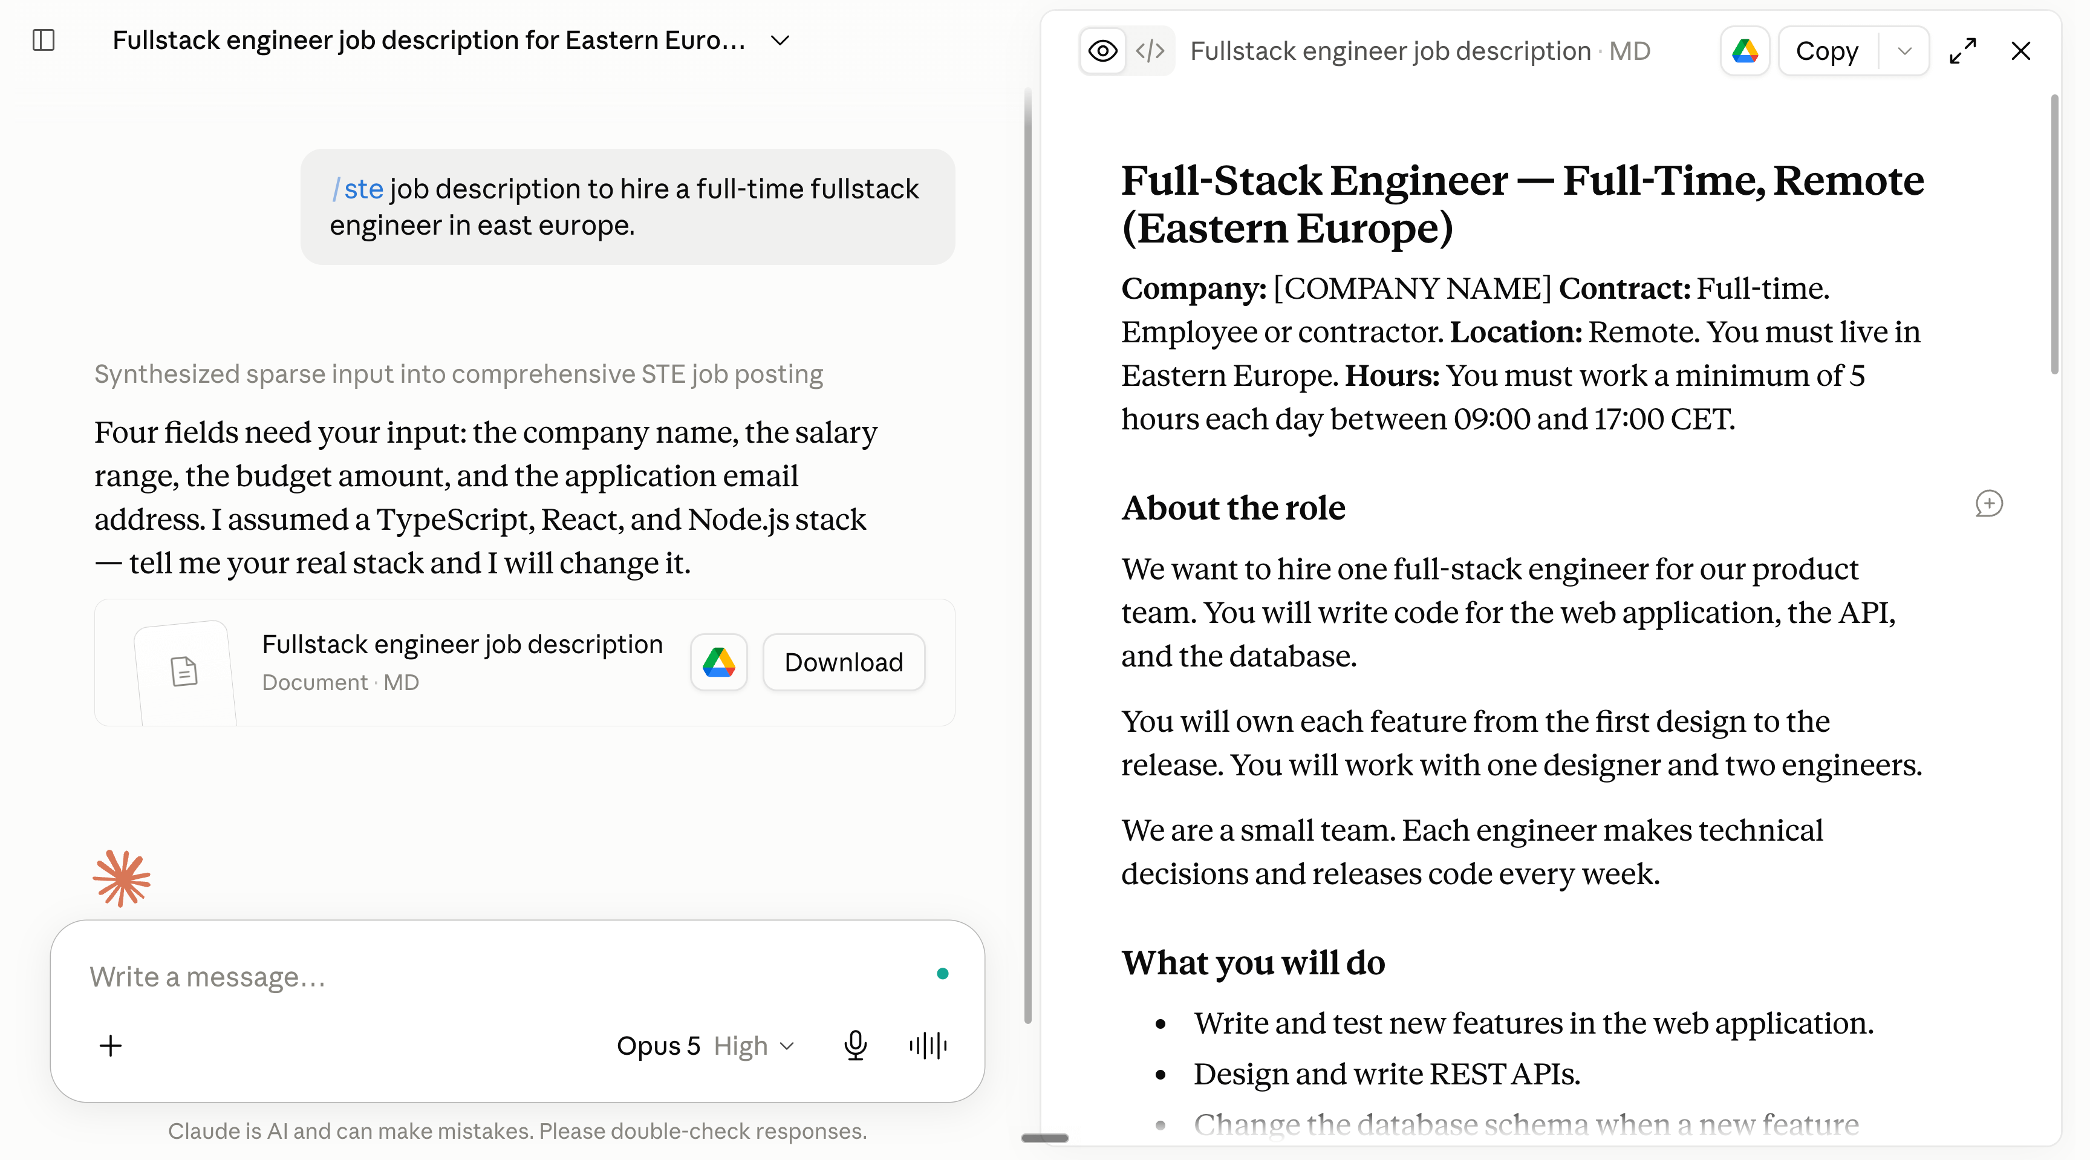This screenshot has width=2090, height=1160.
Task: Switch to preview eye view
Action: click(x=1102, y=51)
